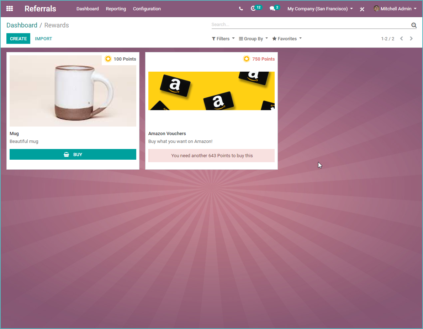Click the previous page arrow in the pager

(401, 38)
